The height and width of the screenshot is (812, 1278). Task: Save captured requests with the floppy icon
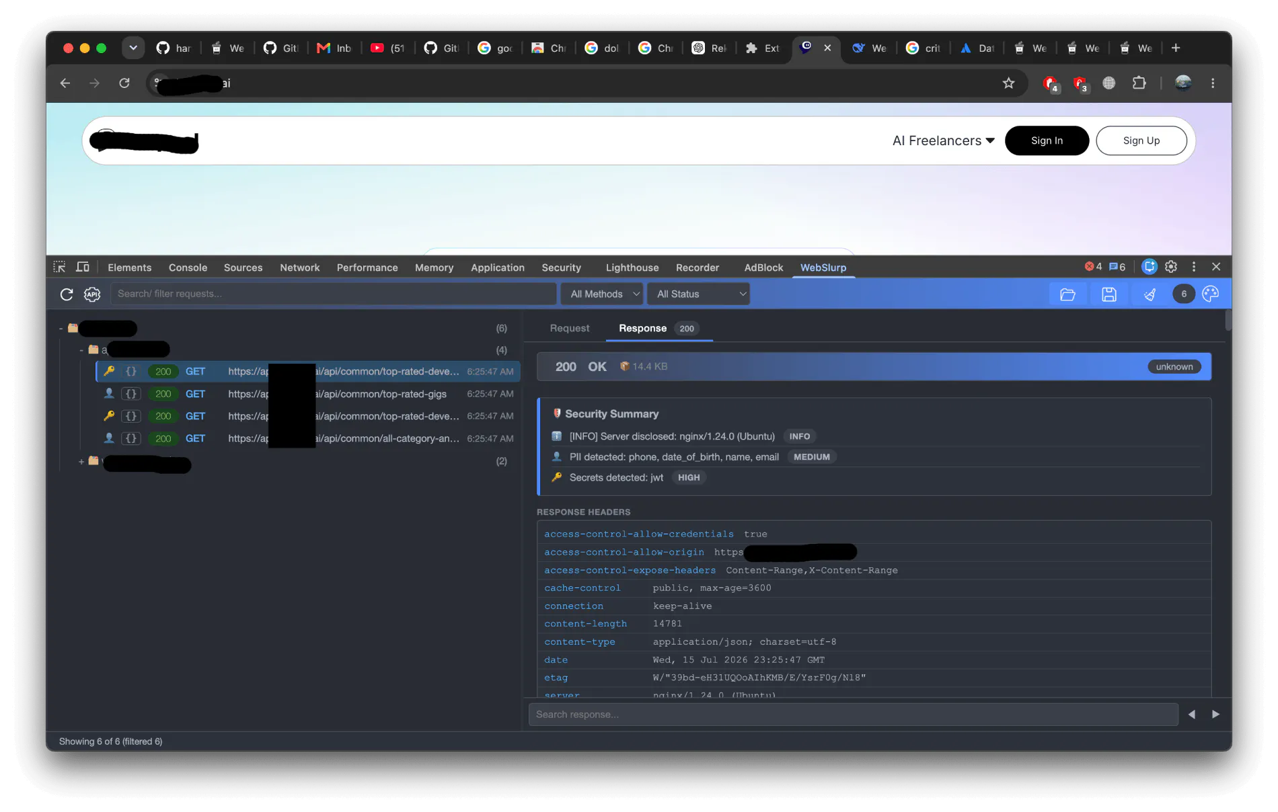[x=1109, y=294]
